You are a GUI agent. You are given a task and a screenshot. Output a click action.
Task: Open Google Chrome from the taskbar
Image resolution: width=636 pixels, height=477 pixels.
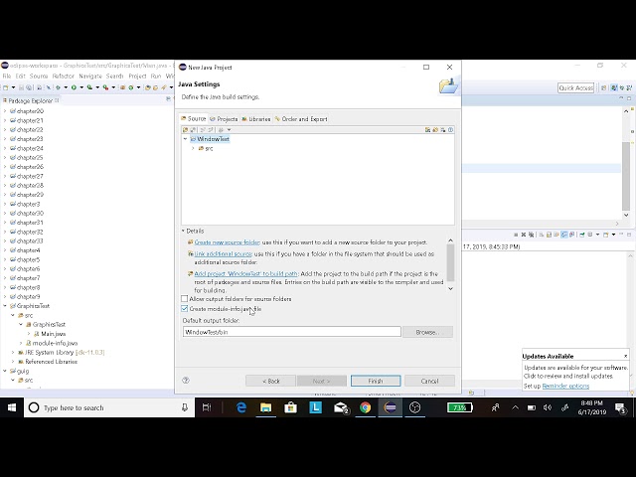(x=365, y=407)
